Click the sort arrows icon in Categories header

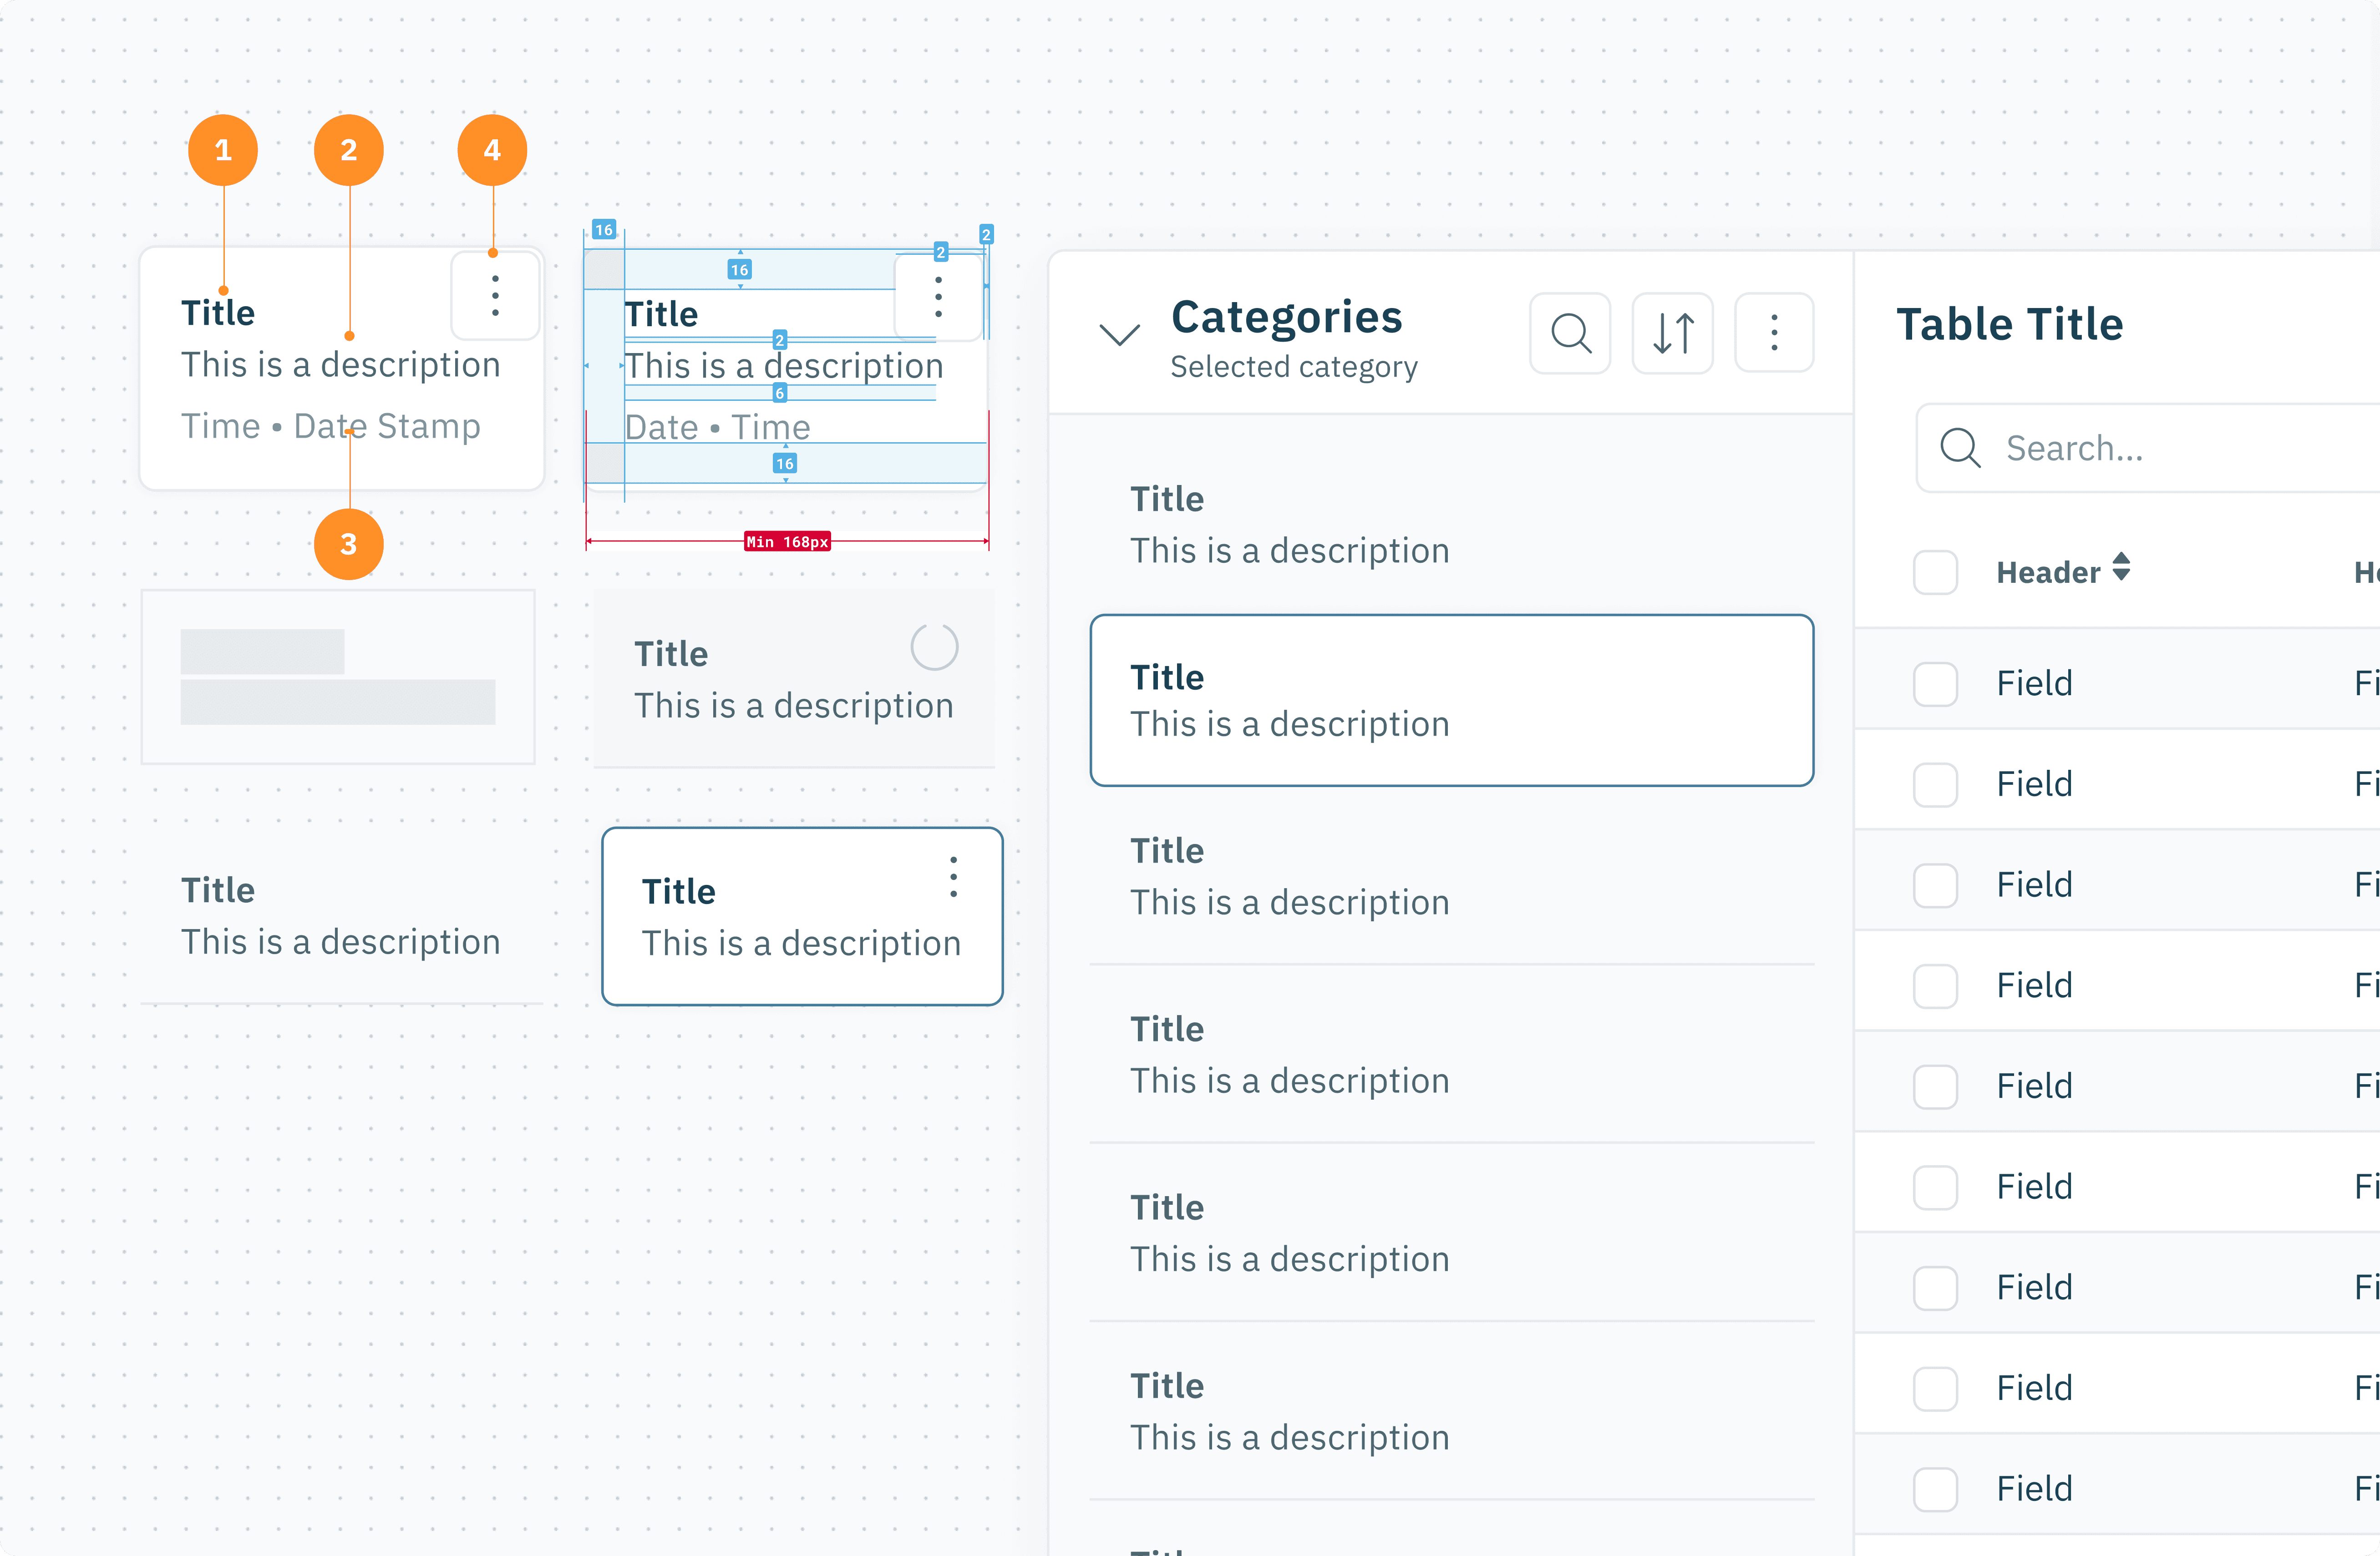(1672, 333)
